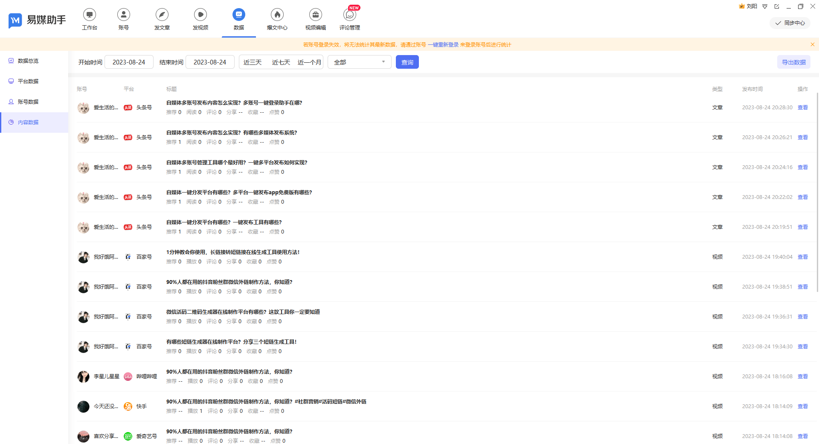
Task: Open the 视频编辑 video editing icon
Action: tap(316, 15)
